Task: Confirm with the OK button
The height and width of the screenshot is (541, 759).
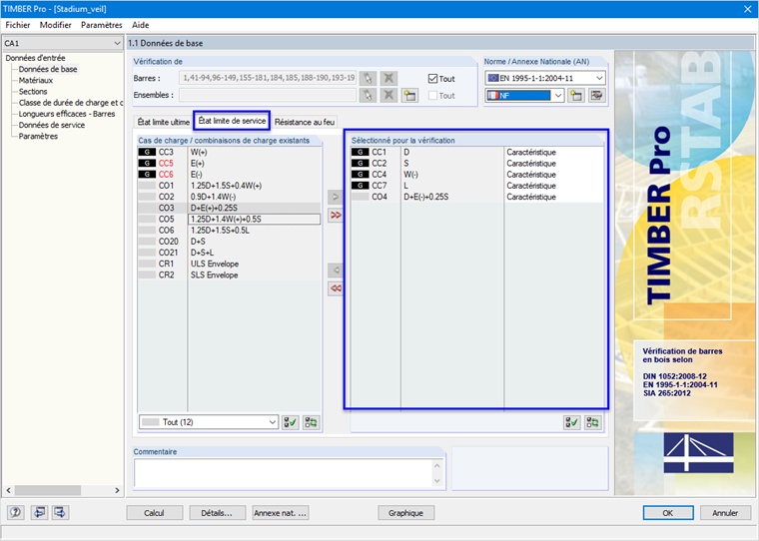Action: [x=668, y=513]
